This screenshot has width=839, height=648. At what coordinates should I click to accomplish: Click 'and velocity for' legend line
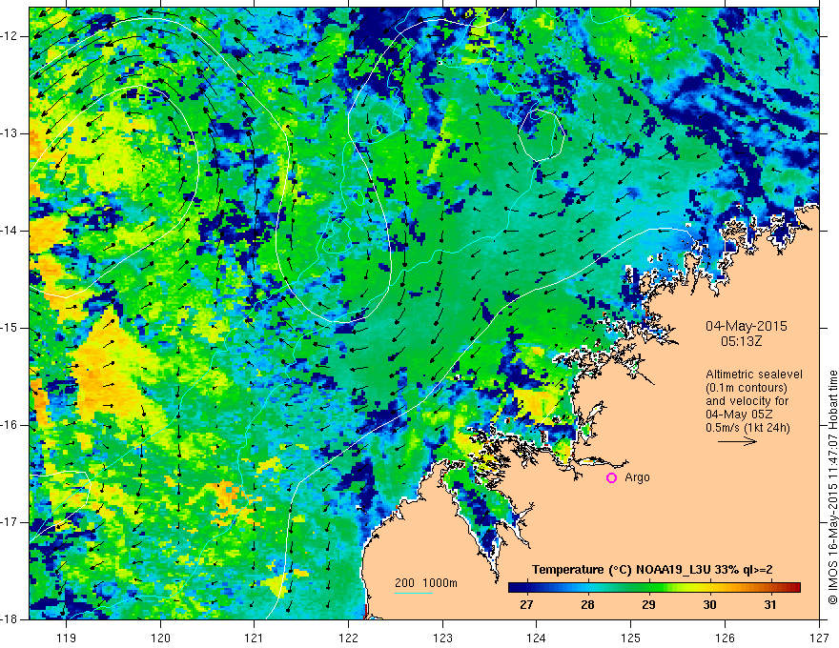[747, 401]
